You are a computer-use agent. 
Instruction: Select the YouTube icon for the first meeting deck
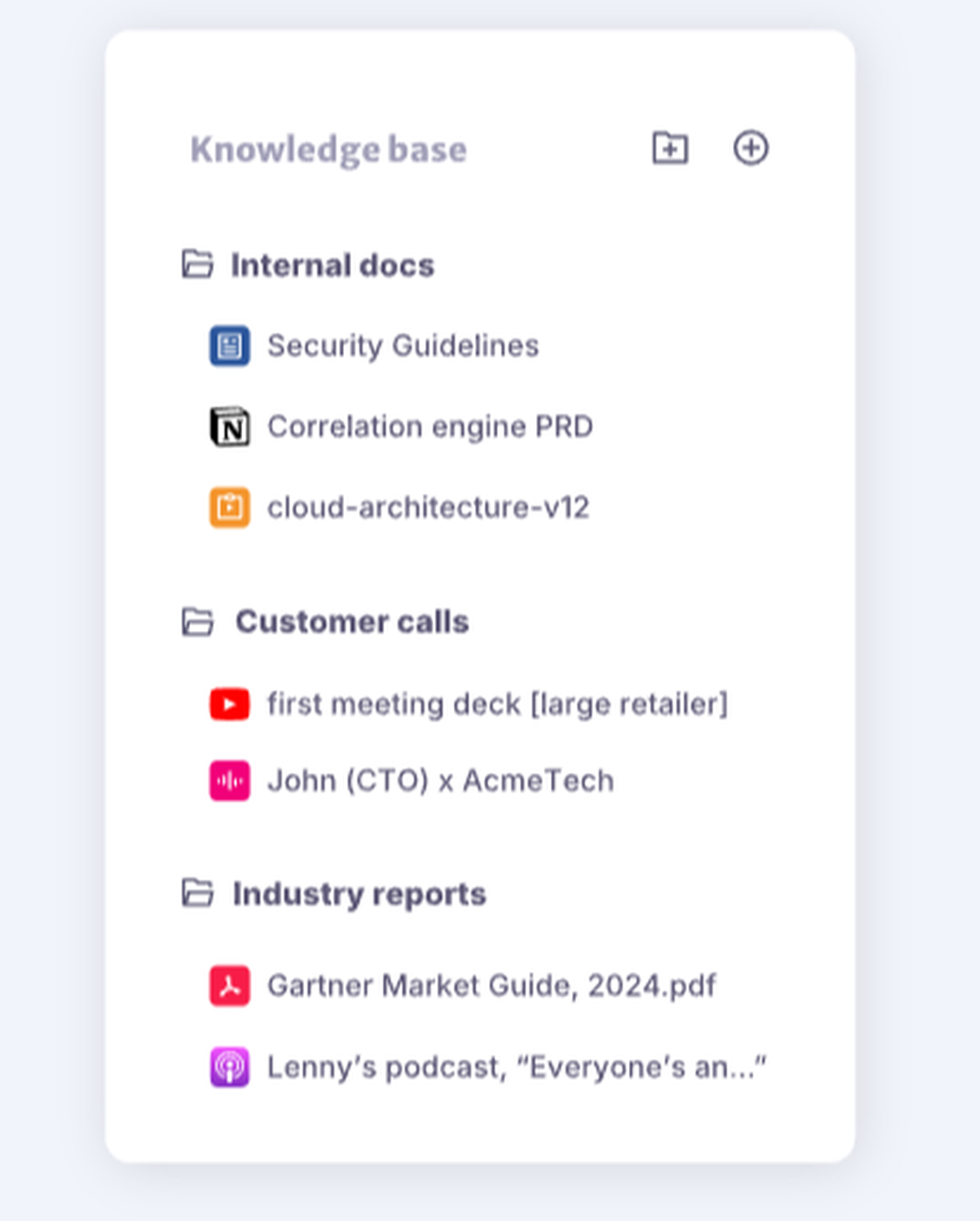tap(228, 704)
